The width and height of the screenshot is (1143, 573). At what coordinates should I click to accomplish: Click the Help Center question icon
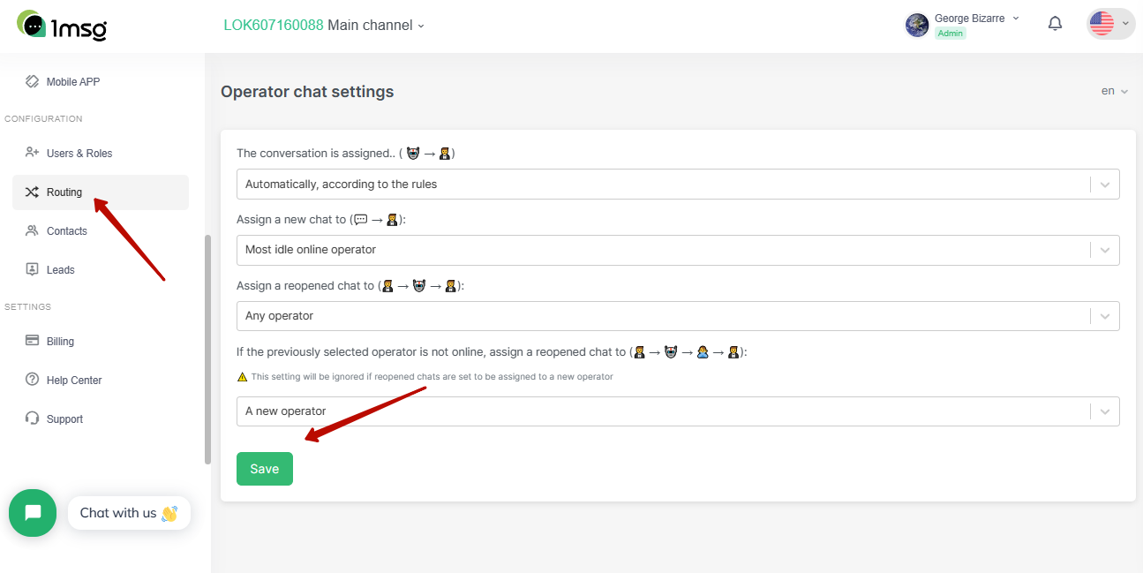coord(33,380)
